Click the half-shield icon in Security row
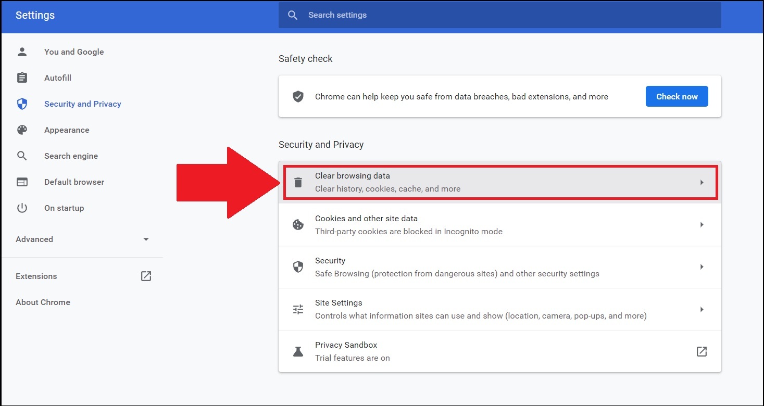764x406 pixels. [x=298, y=267]
